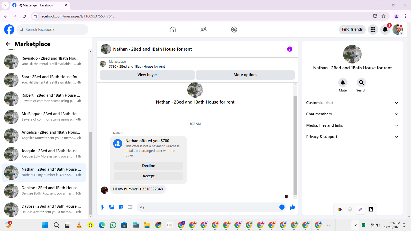
Task: Open Reynaldo's rental conversation
Action: 44,62
